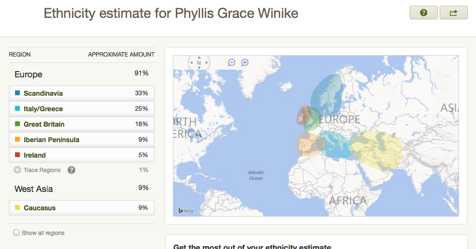Expand Trace Regions with the plus icon
The width and height of the screenshot is (476, 249).
coord(17,170)
